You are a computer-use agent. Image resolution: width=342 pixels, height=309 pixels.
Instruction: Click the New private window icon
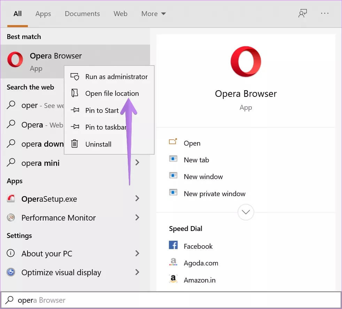173,192
